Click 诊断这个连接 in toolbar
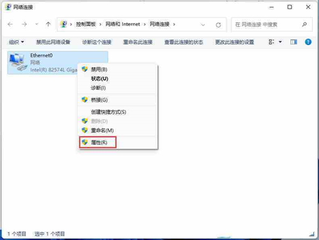Image resolution: width=319 pixels, height=240 pixels. point(97,42)
